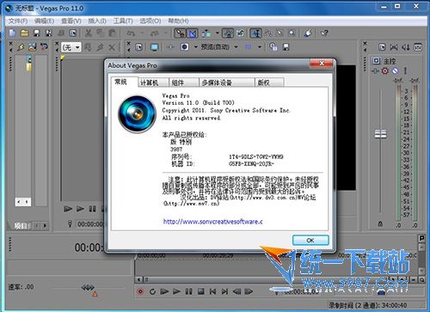The image size is (430, 312).
Task: Toggle Auto Ripple mode
Action: click(x=206, y=34)
